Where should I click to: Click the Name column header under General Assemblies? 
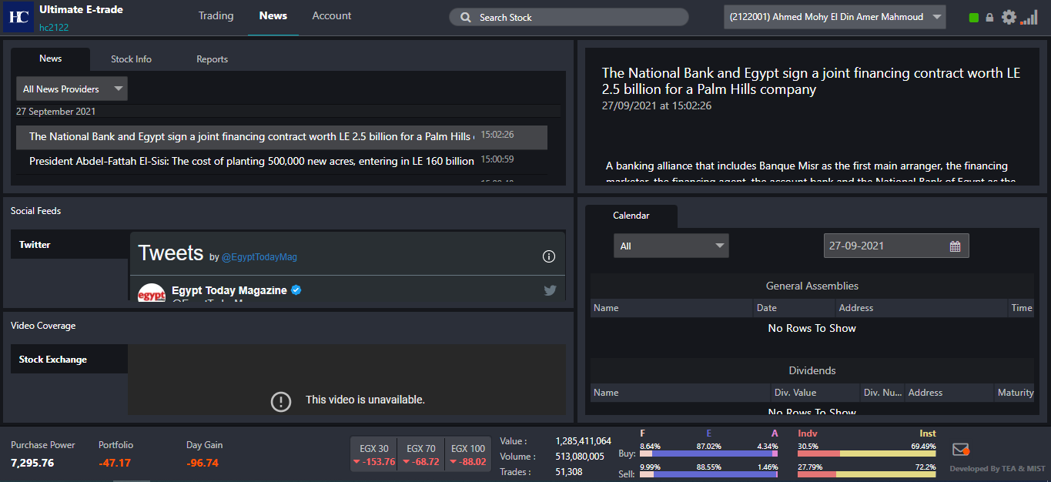(672, 308)
